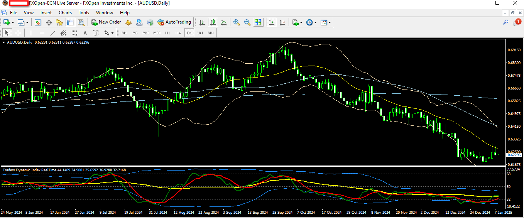This screenshot has height=218, width=524.
Task: Switch to Candlesticks chart display
Action: [213, 22]
